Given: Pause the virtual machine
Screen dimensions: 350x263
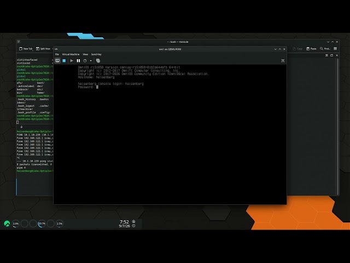Looking at the screenshot, I should coord(78,61).
